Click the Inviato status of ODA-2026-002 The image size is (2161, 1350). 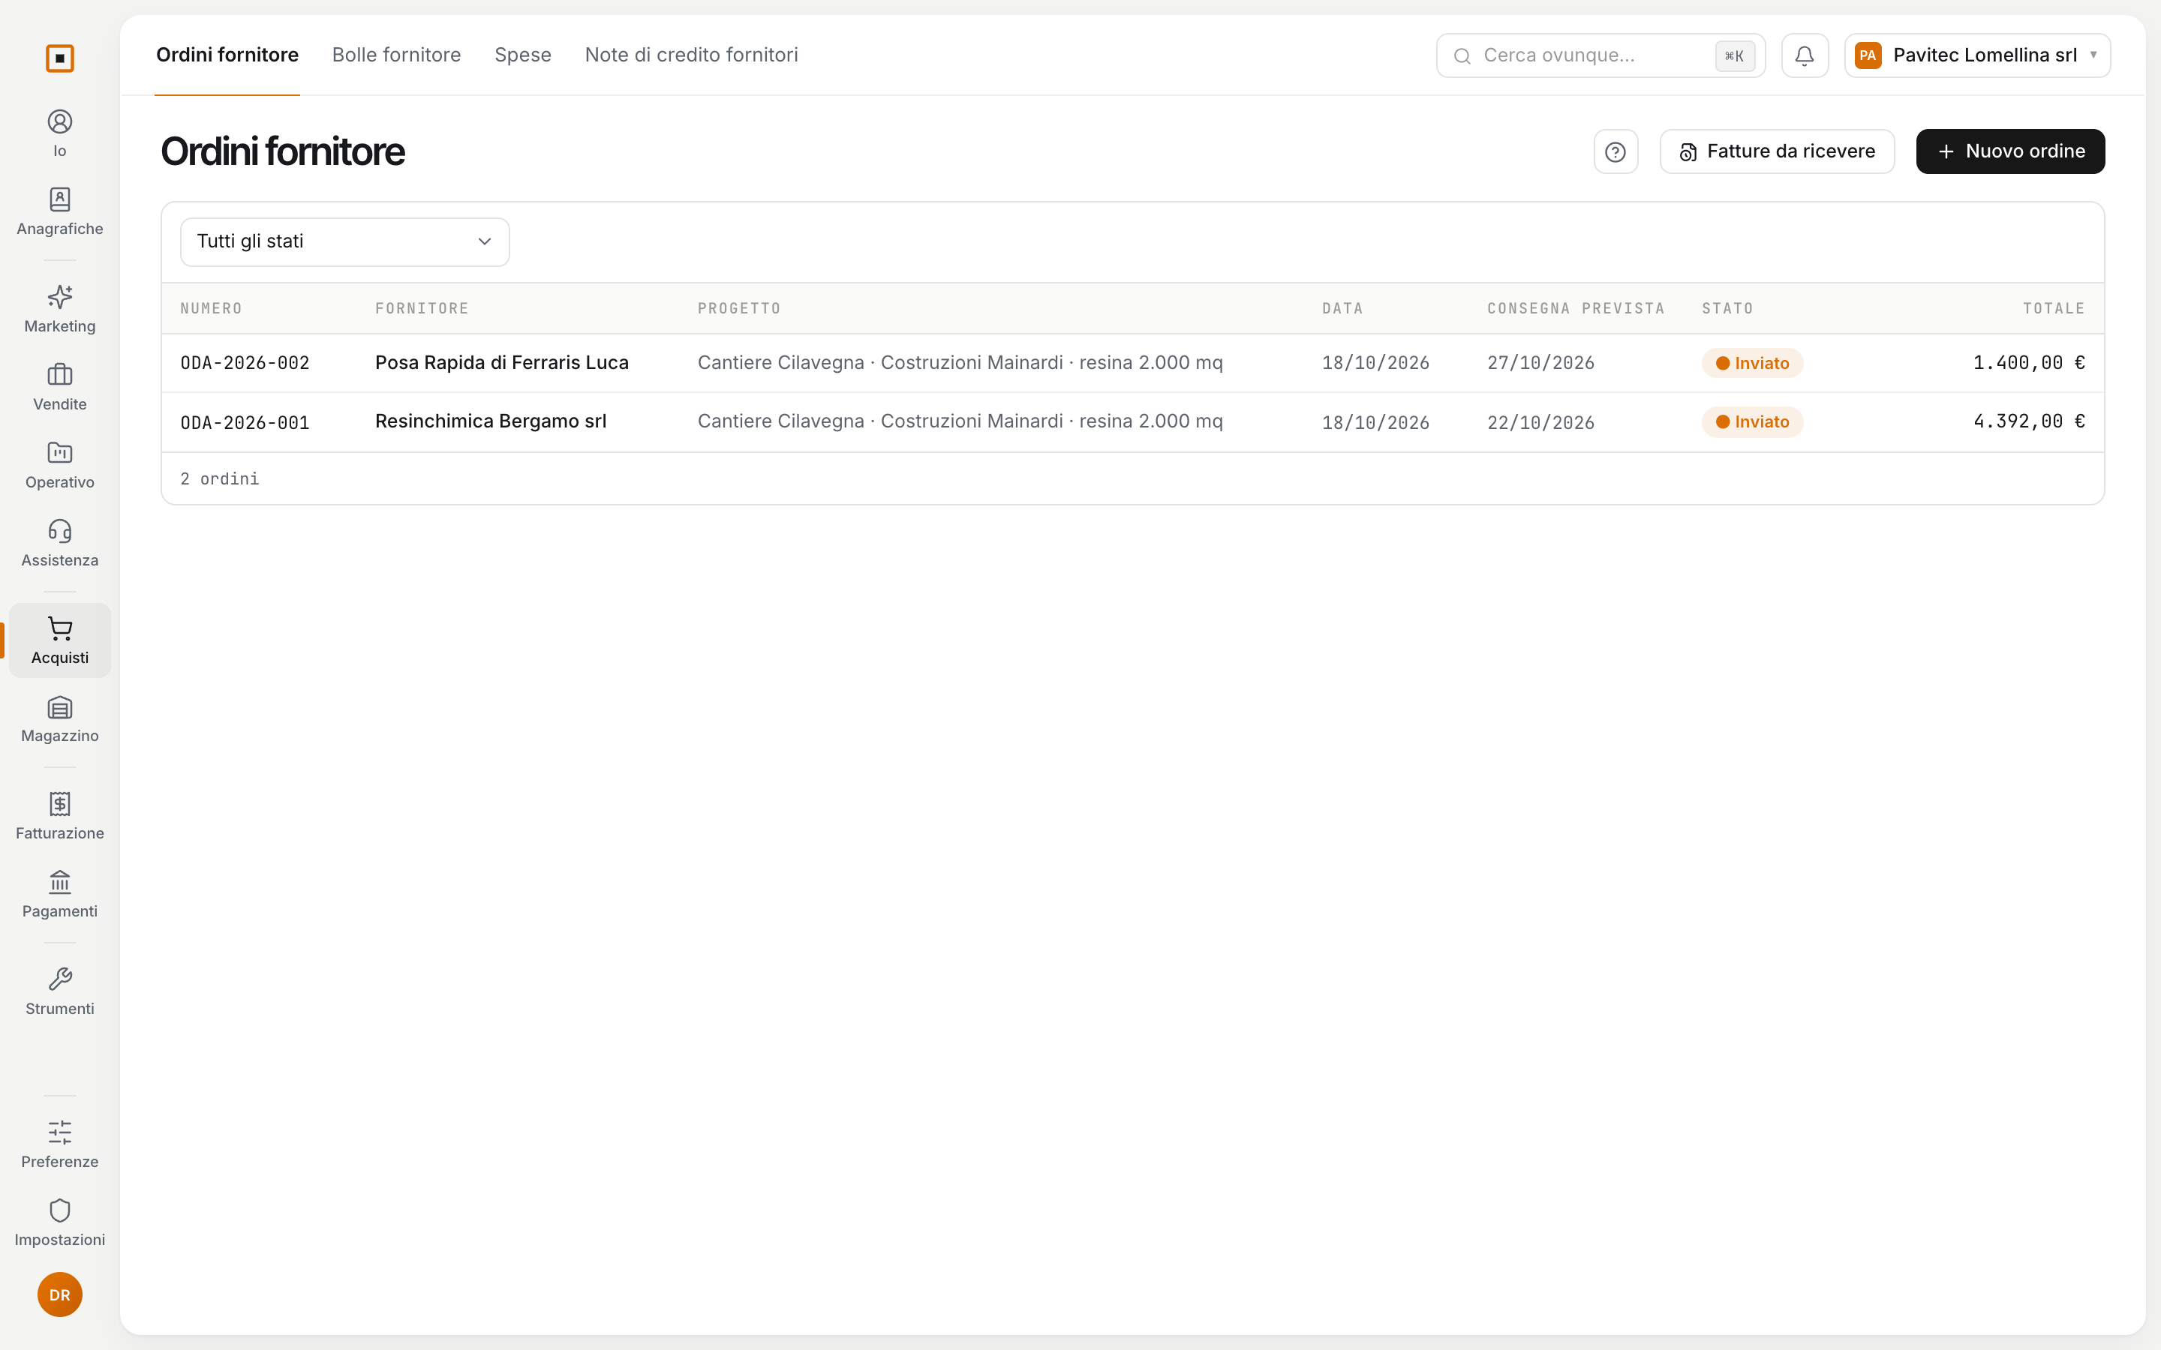(x=1752, y=364)
